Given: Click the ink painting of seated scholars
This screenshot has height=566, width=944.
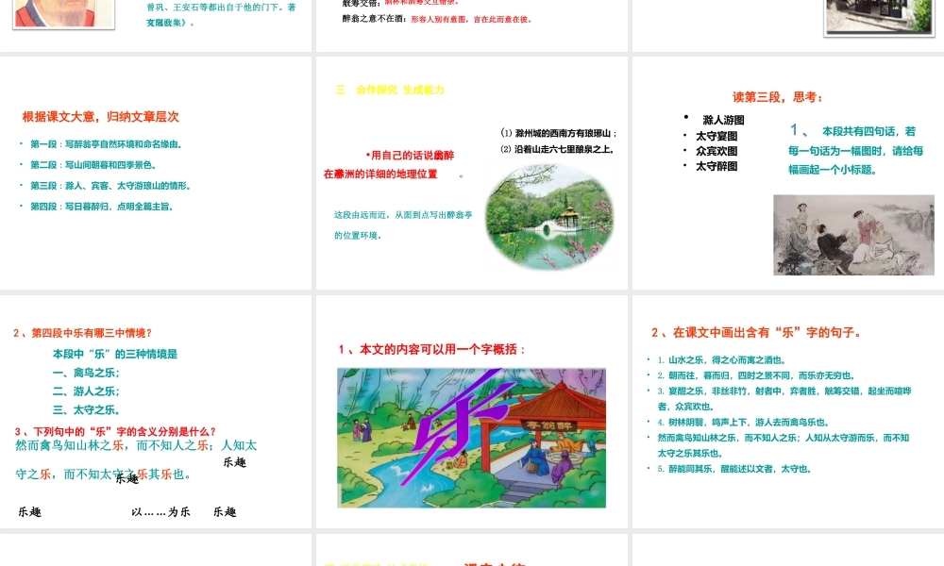Looking at the screenshot, I should tap(853, 235).
